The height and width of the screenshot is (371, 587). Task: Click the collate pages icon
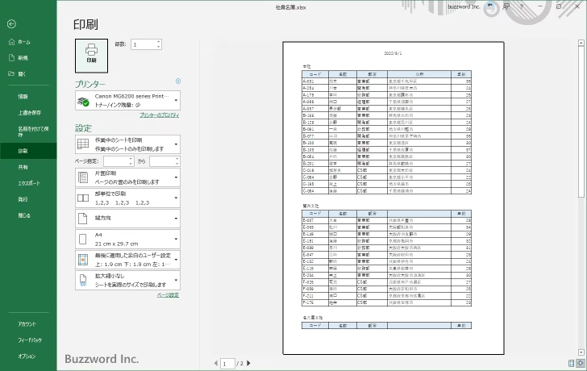point(83,198)
